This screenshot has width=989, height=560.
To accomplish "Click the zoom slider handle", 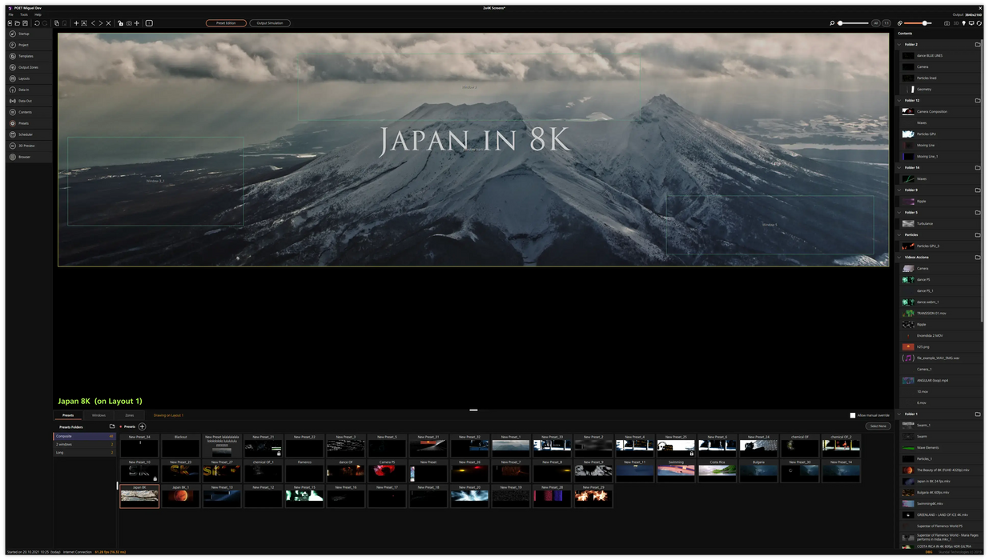I will tap(841, 23).
